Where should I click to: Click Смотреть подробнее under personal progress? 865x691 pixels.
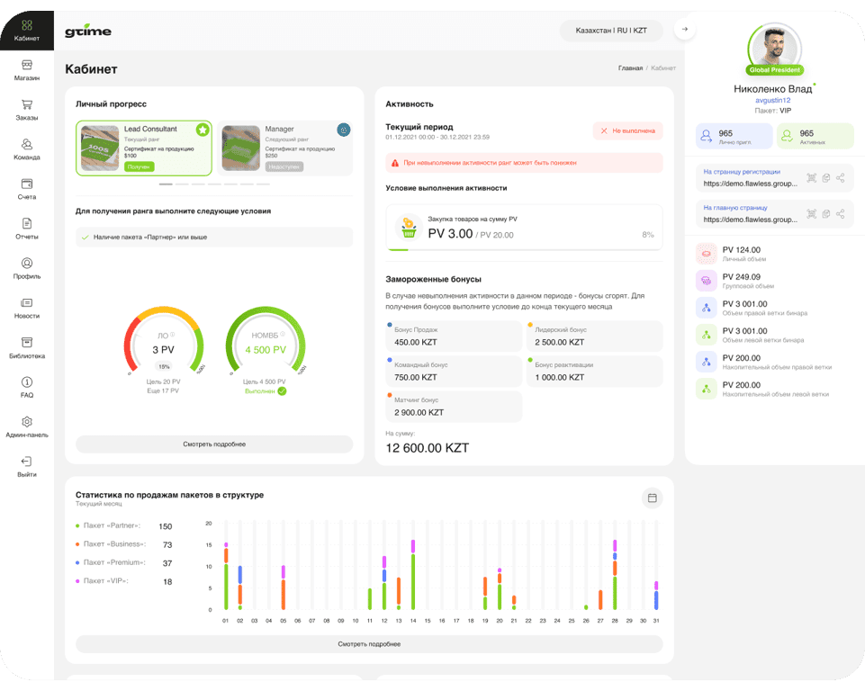click(x=214, y=444)
